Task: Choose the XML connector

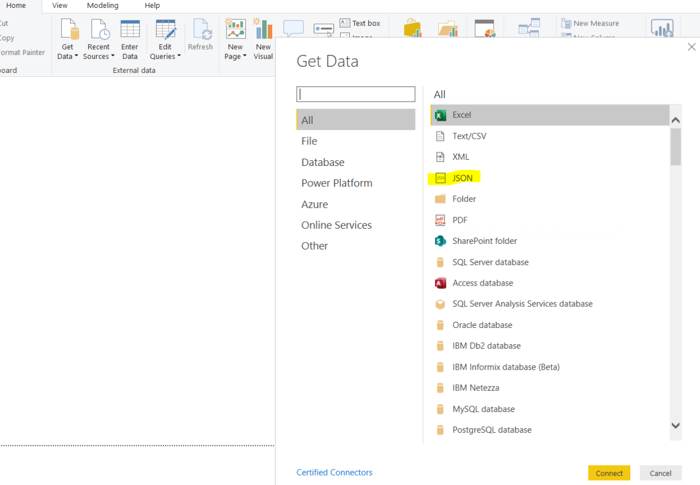Action: pyautogui.click(x=549, y=157)
